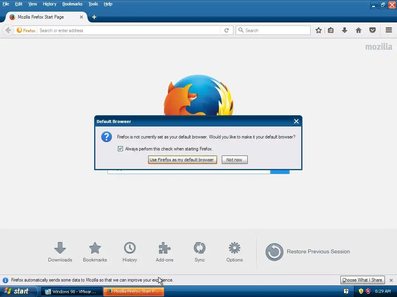Open History from start page launcher
The image size is (397, 297).
click(129, 252)
